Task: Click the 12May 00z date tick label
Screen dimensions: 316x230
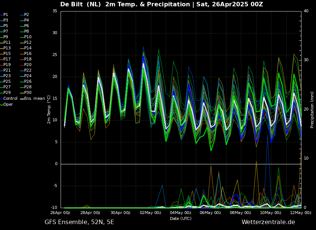Action: [x=301, y=213]
